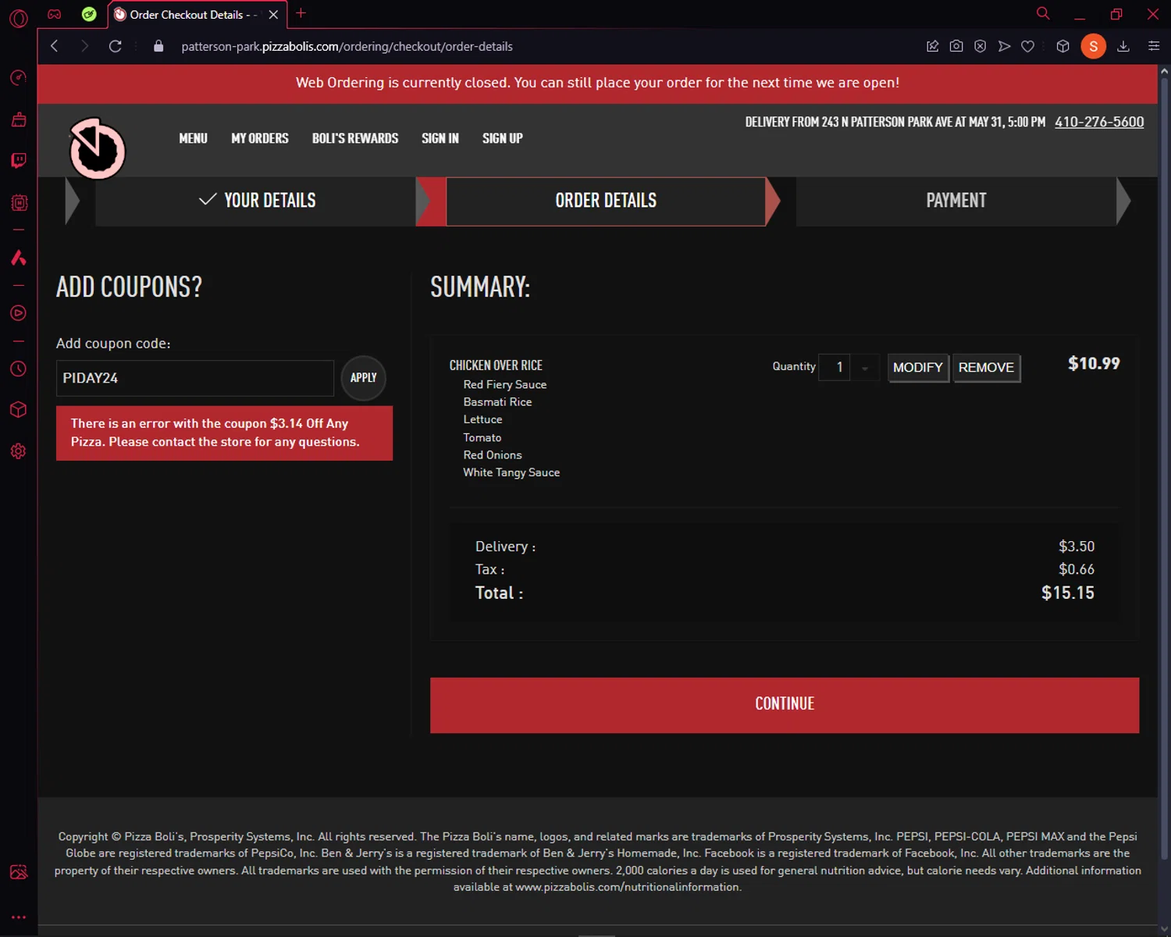Click the $10.99 item price
The width and height of the screenshot is (1171, 937).
1094,363
